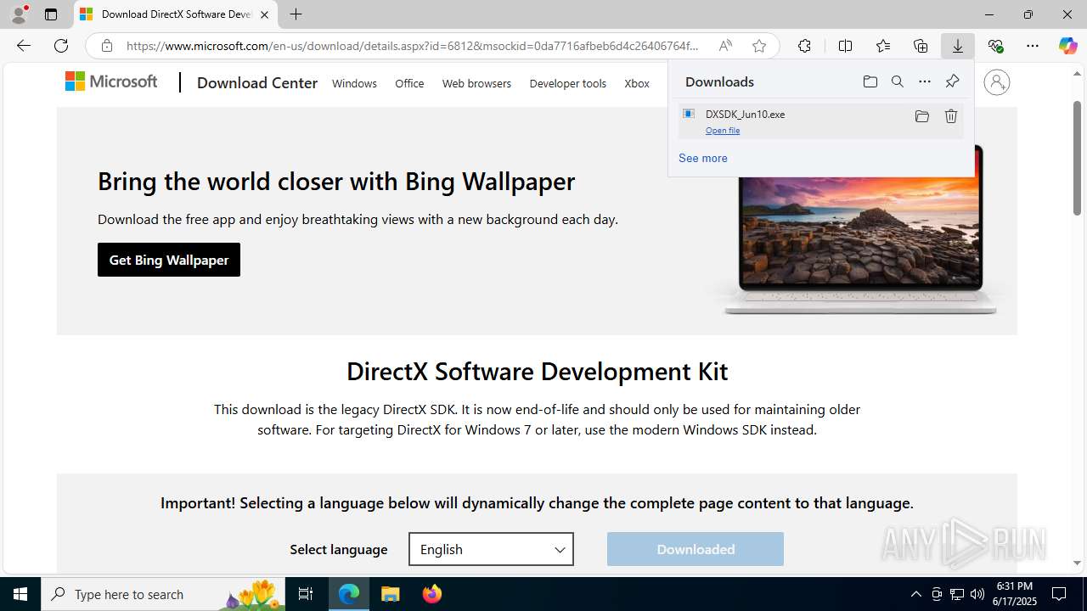Screen dimensions: 1087x611
Task: Open the Developer tools menu item
Action: click(567, 83)
